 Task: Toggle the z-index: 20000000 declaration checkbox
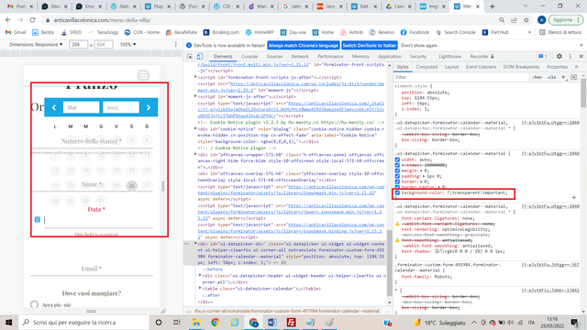pyautogui.click(x=397, y=165)
